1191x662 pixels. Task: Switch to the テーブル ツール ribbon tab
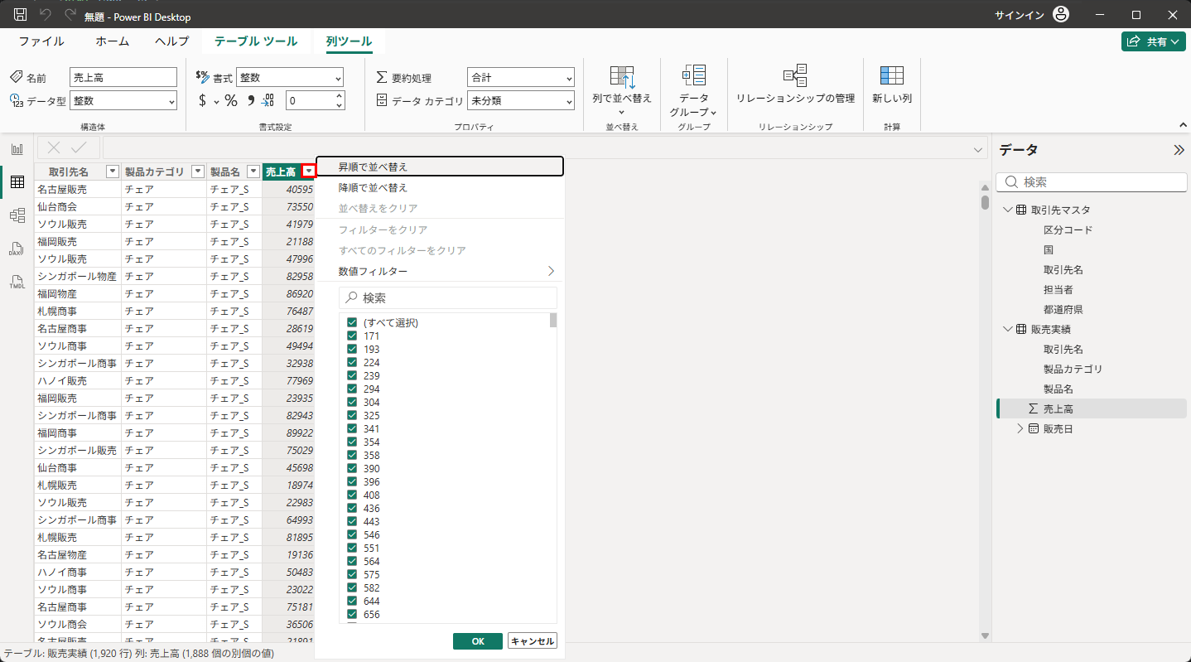point(256,41)
